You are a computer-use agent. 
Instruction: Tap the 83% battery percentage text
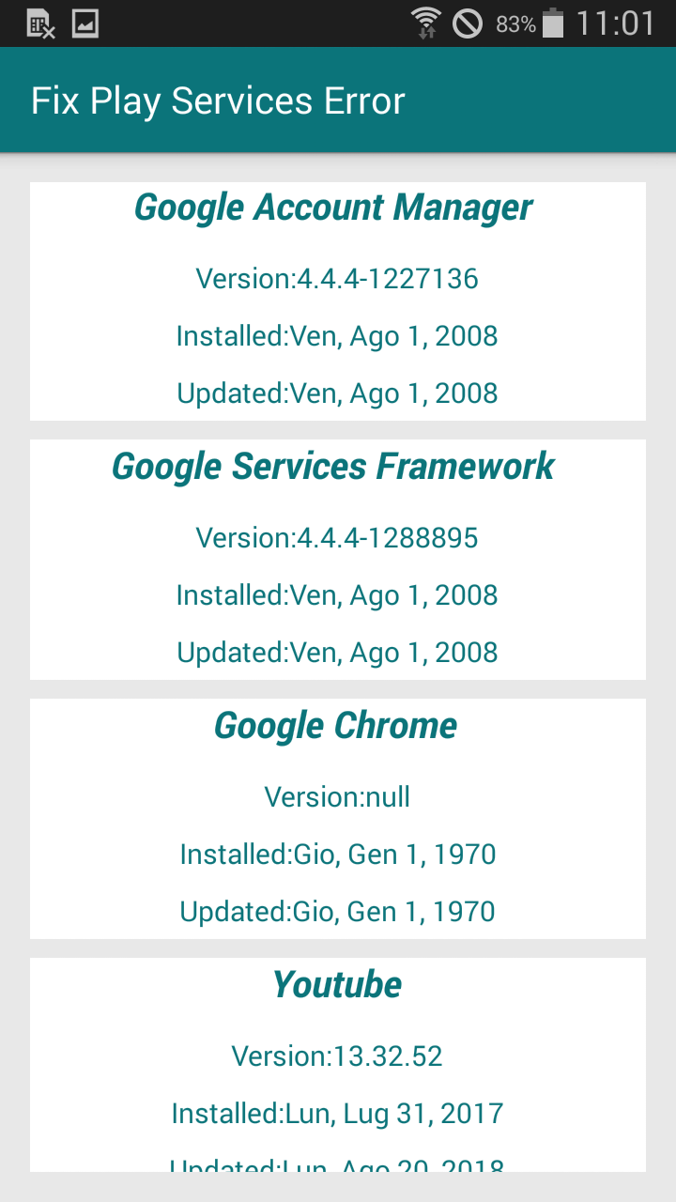pos(515,24)
